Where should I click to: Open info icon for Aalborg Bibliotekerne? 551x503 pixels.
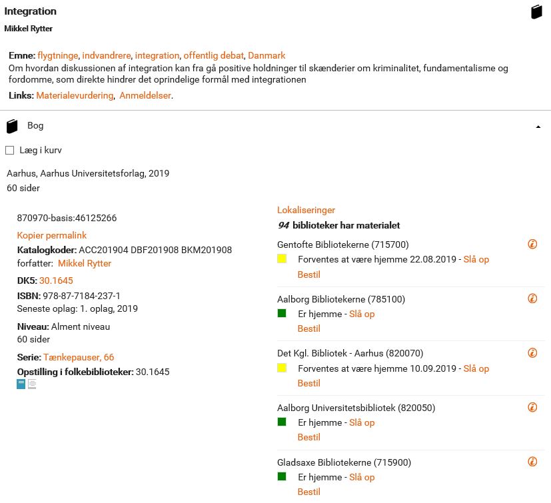click(532, 298)
